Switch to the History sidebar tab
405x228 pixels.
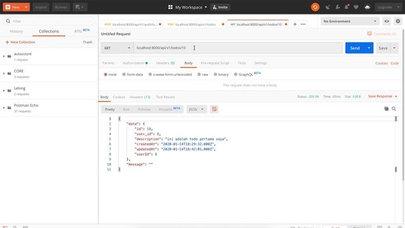[x=16, y=31]
